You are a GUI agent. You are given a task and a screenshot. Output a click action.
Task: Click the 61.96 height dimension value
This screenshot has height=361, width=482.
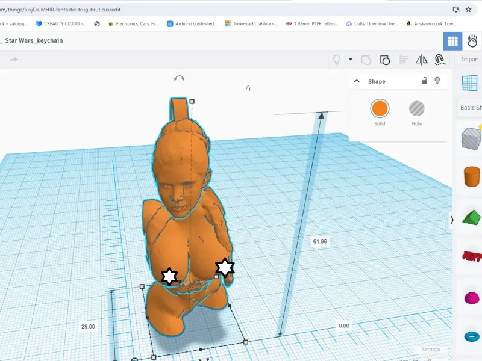tap(320, 242)
